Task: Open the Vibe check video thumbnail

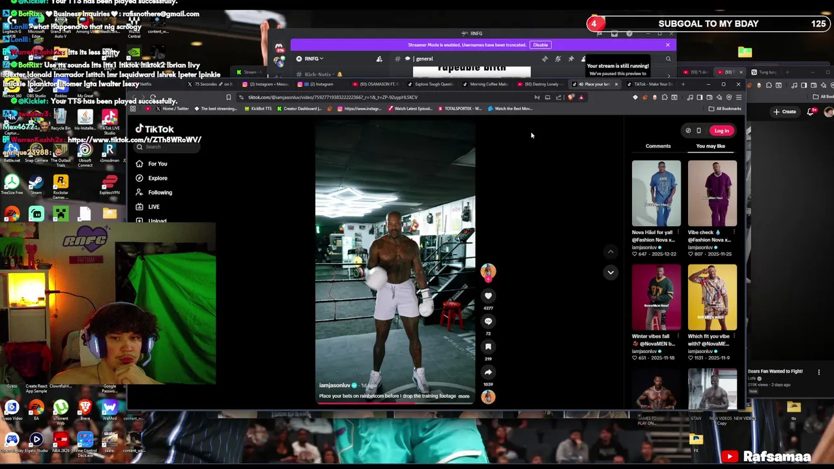Action: (x=712, y=193)
